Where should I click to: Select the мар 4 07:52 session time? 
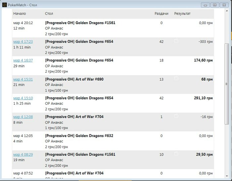pyautogui.click(x=23, y=173)
